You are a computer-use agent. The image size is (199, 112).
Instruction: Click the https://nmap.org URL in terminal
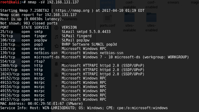(72, 11)
